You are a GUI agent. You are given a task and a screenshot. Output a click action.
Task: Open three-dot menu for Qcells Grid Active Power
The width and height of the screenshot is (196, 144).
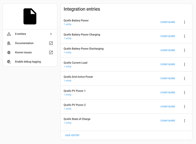point(184,78)
